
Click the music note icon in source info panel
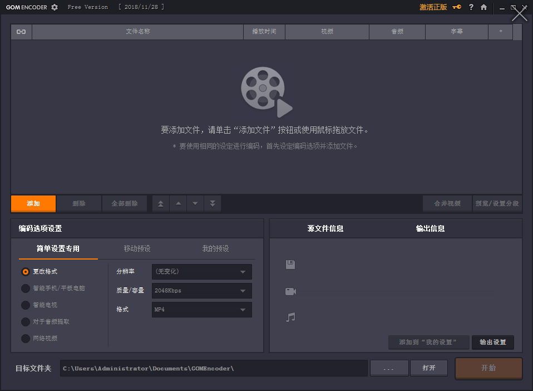290,317
